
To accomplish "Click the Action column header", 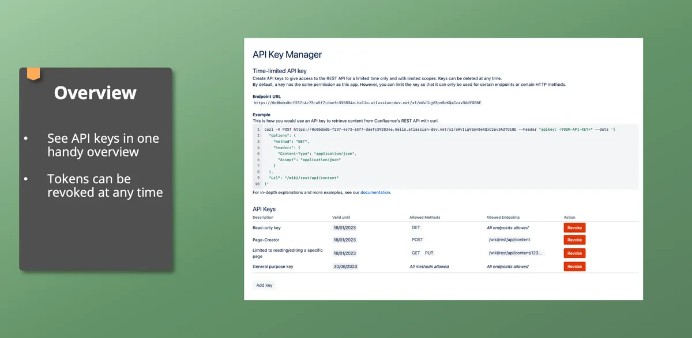I will [x=569, y=218].
